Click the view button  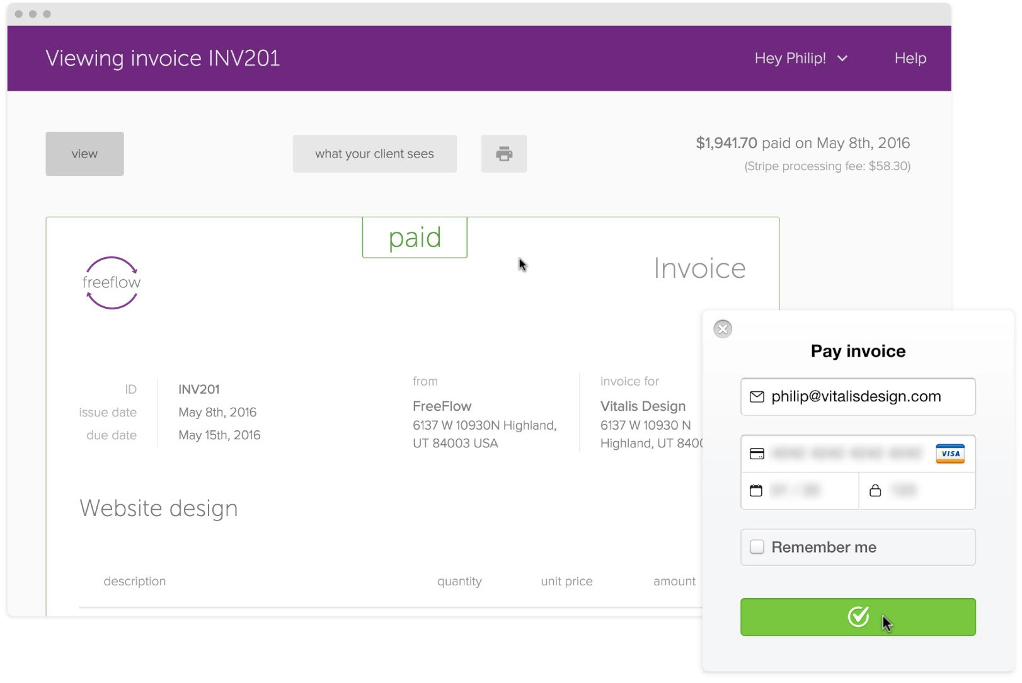pyautogui.click(x=84, y=154)
